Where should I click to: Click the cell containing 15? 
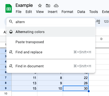click(24, 88)
